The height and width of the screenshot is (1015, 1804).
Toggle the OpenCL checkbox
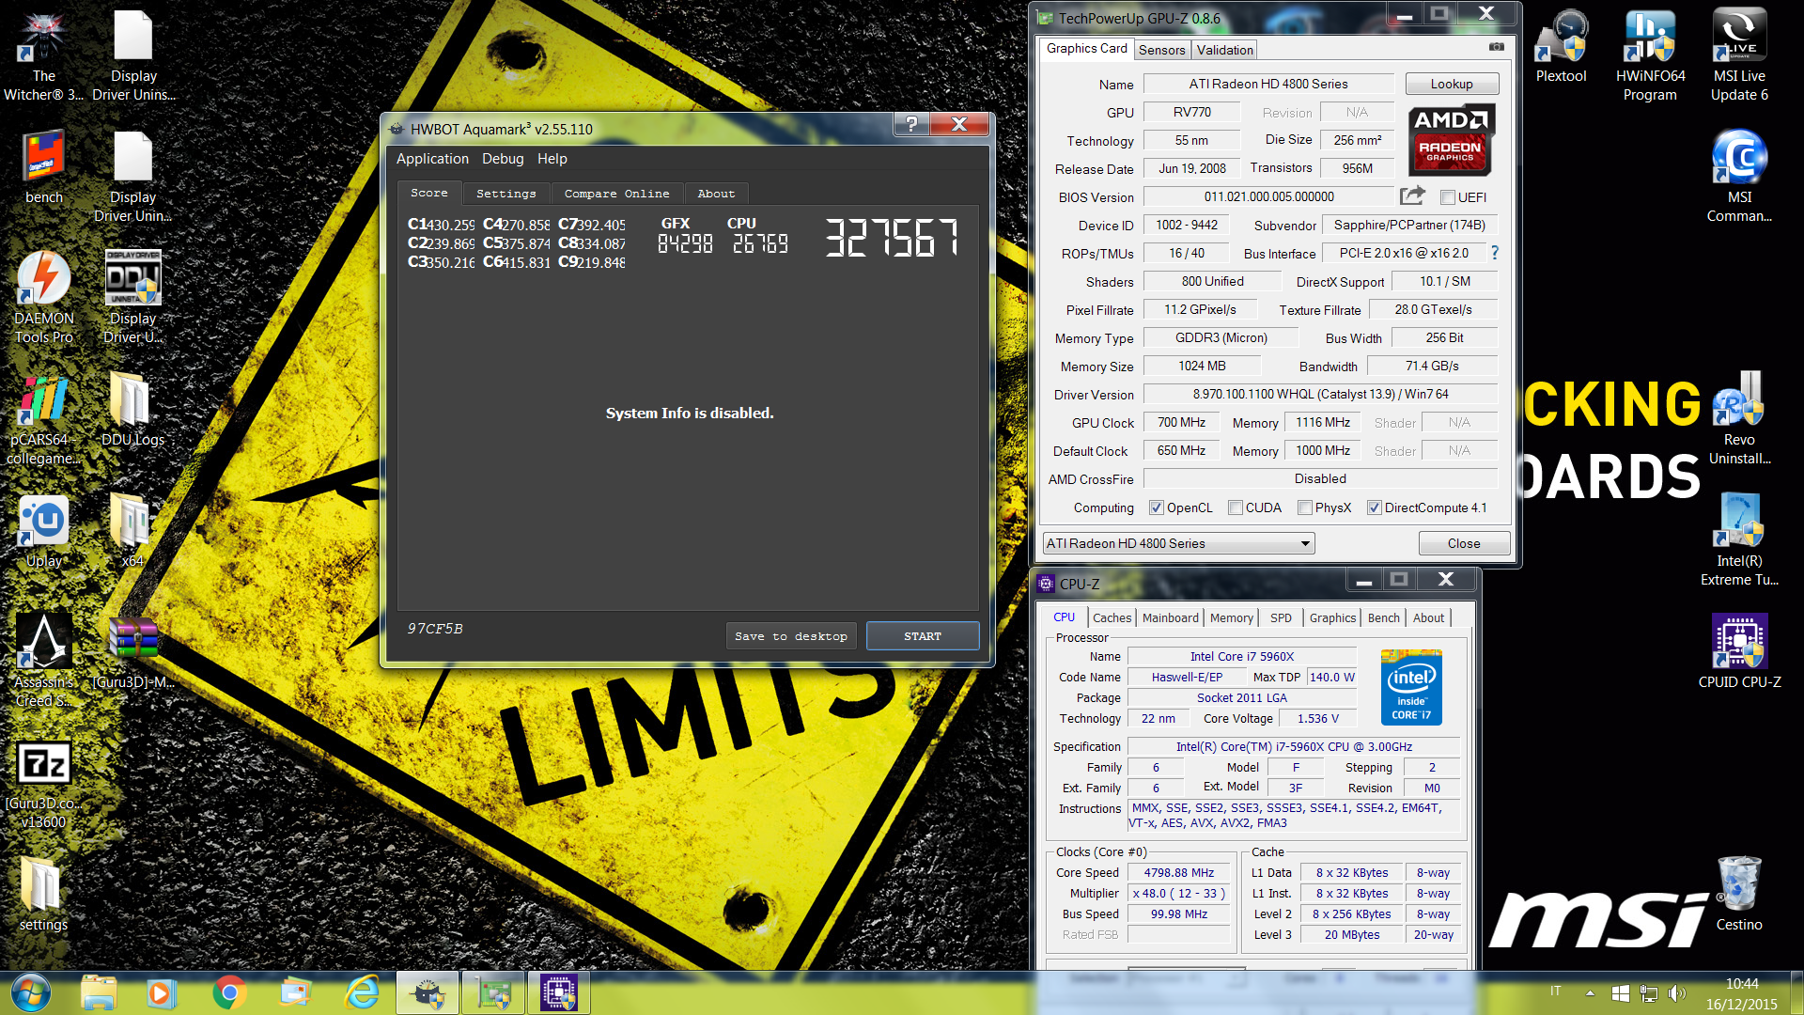[x=1157, y=507]
